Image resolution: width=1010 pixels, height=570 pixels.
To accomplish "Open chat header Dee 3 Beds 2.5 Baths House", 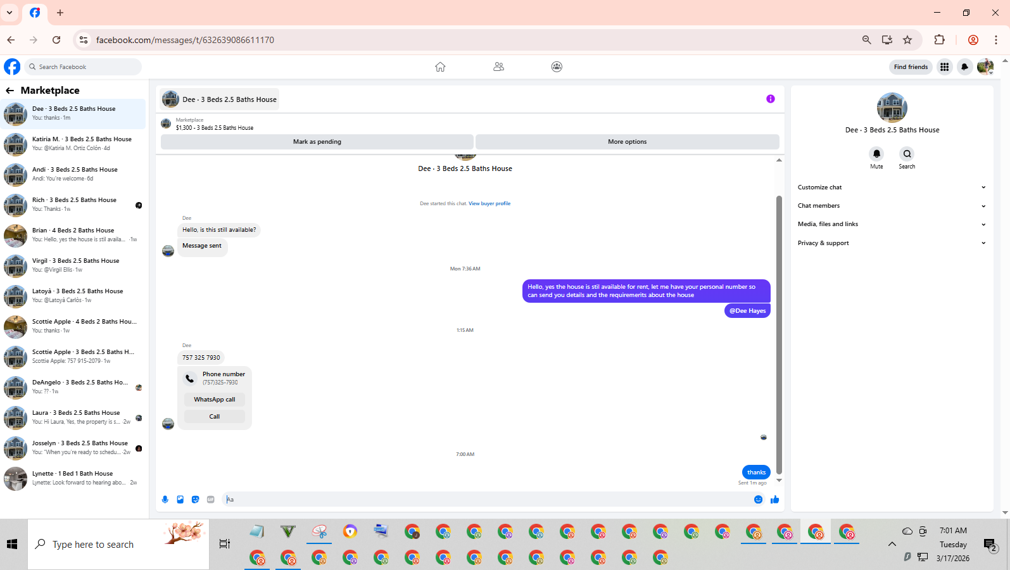I will pos(220,99).
